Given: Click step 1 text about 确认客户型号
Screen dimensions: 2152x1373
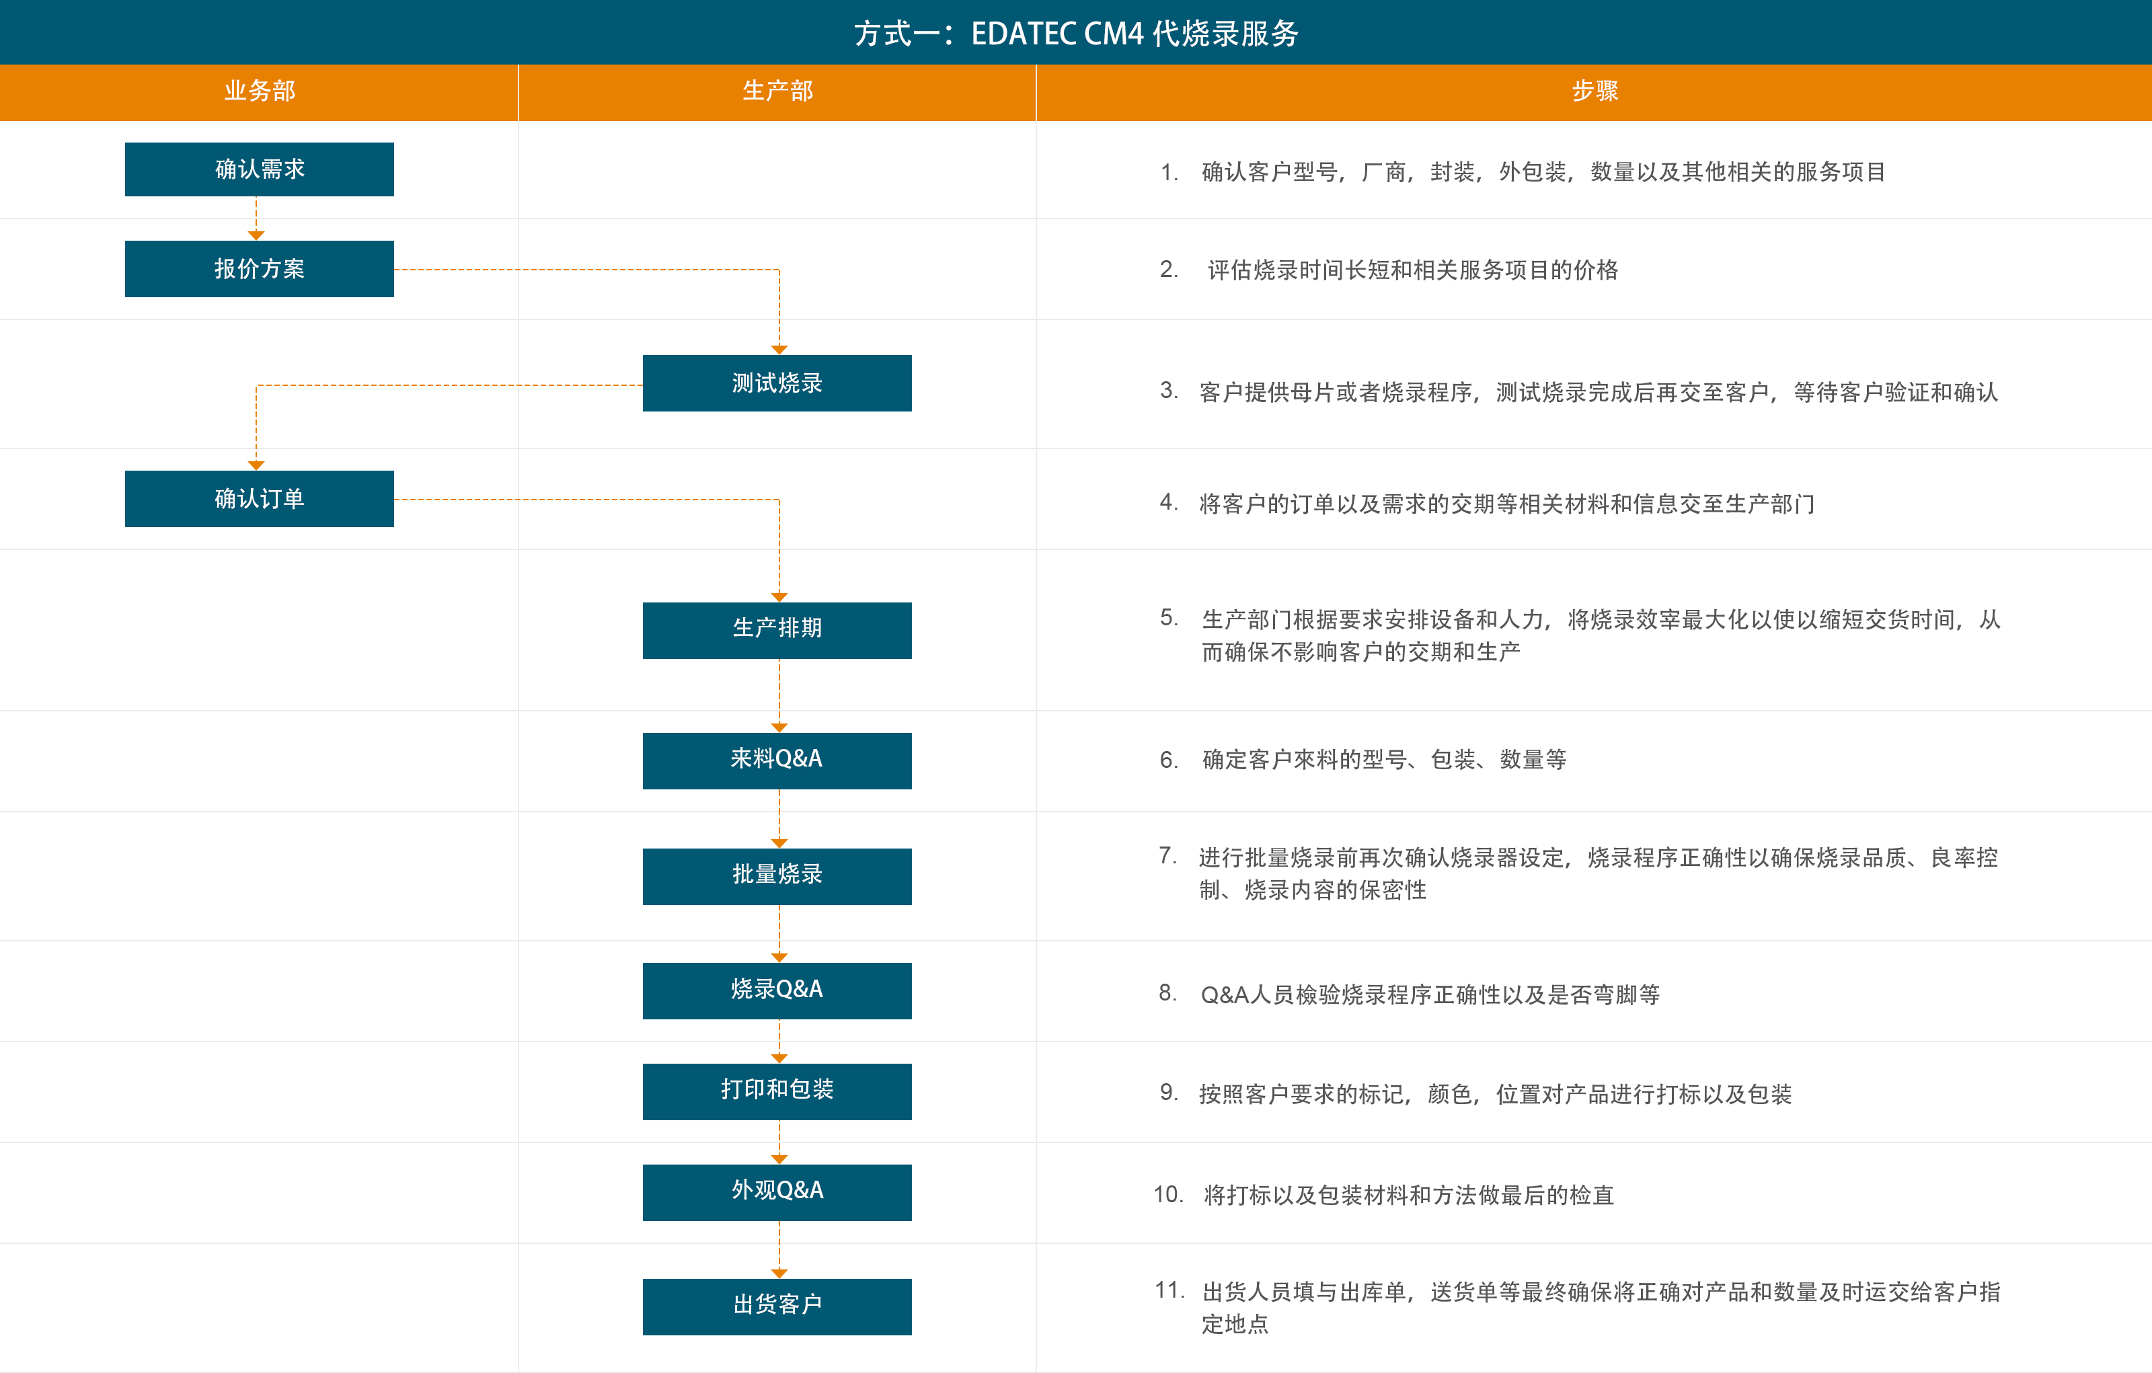Looking at the screenshot, I should tap(1543, 171).
